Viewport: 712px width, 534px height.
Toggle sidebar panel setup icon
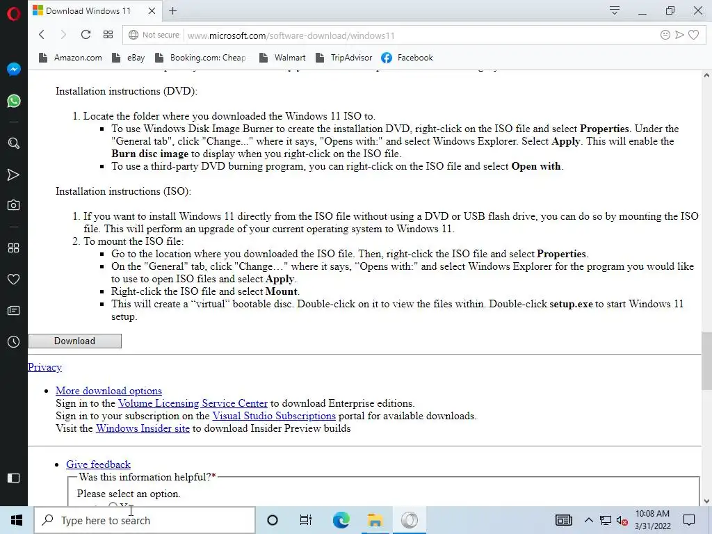[14, 478]
